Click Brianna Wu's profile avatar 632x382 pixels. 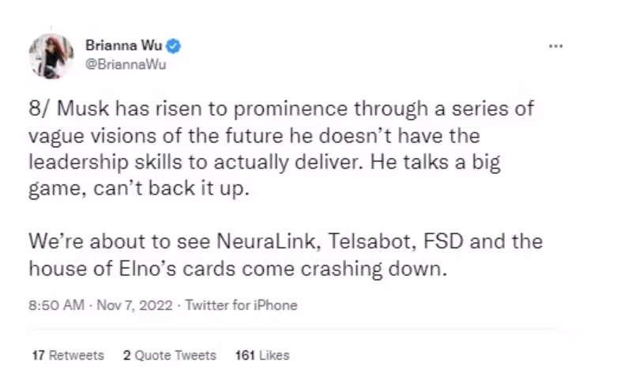51,55
